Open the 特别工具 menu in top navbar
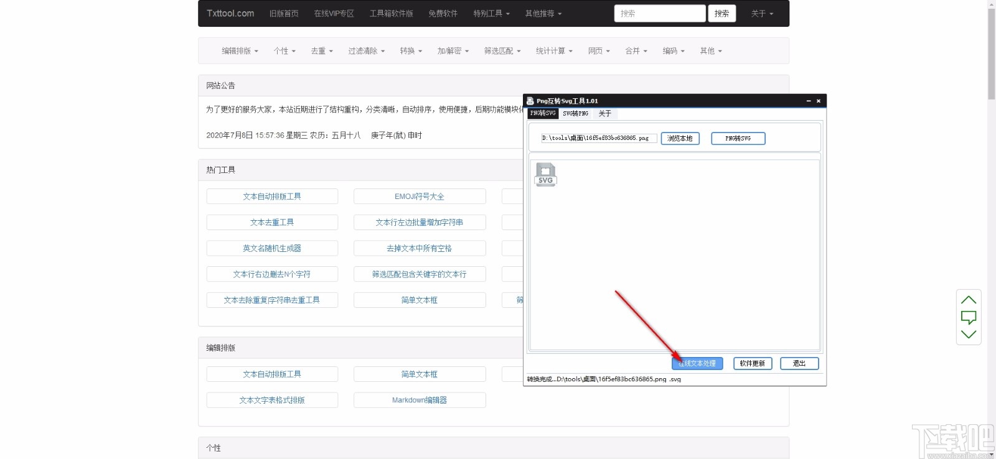The width and height of the screenshot is (996, 459). click(491, 14)
